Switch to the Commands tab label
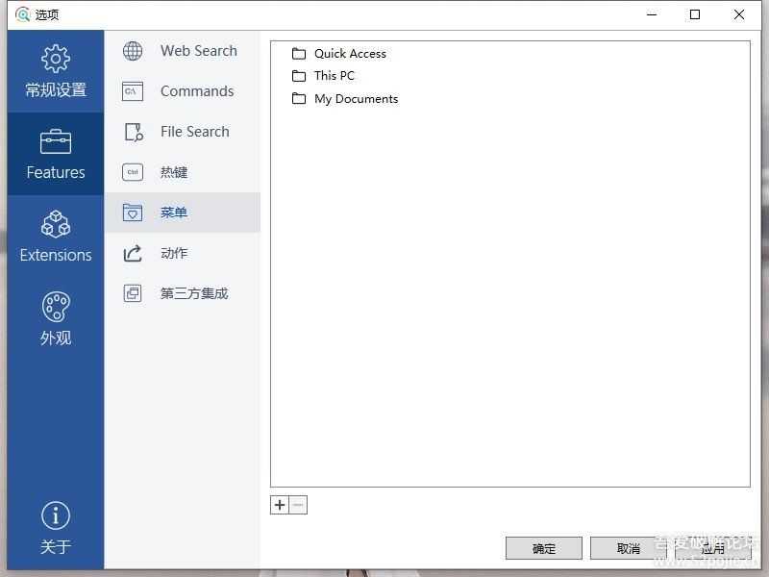The image size is (769, 577). tap(197, 91)
